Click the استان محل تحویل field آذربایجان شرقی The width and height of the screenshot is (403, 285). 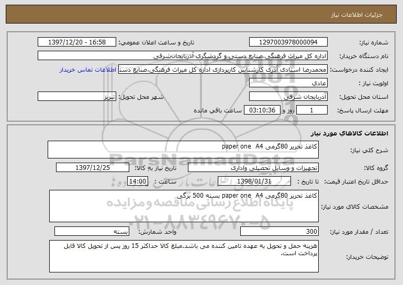pyautogui.click(x=288, y=97)
